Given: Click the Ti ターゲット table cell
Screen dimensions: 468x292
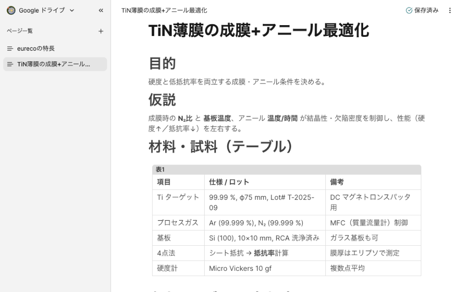Looking at the screenshot, I should [178, 197].
